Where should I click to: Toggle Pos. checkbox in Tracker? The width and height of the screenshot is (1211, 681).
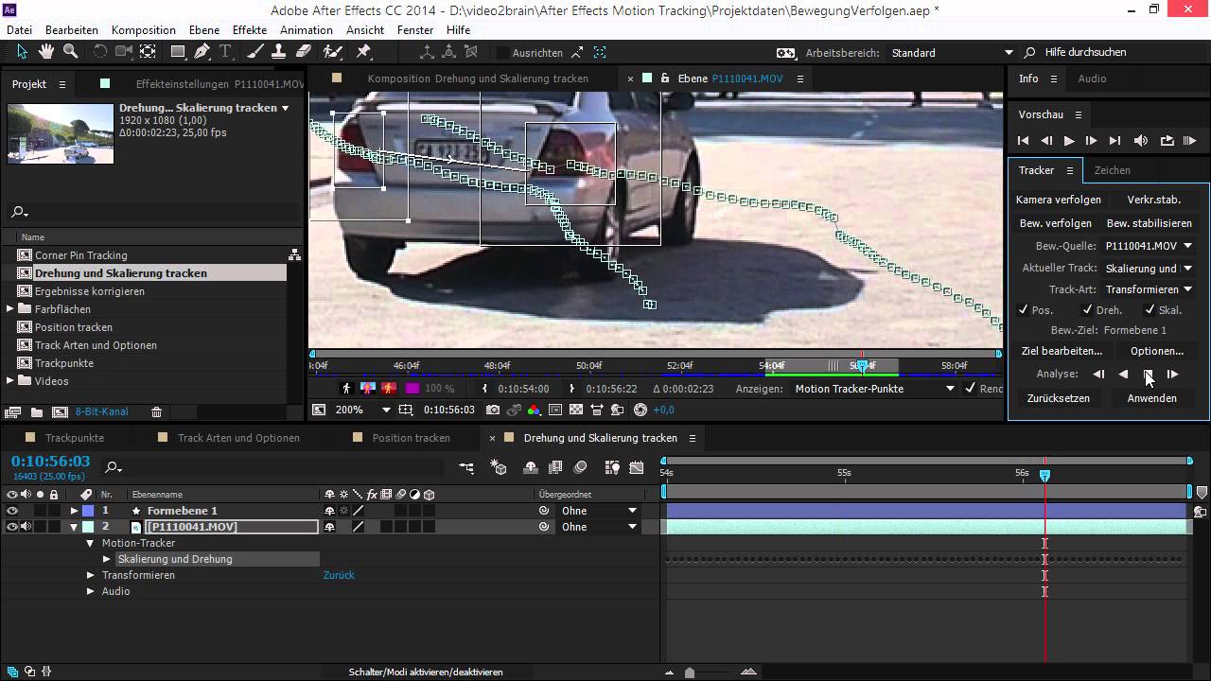[x=1023, y=309]
